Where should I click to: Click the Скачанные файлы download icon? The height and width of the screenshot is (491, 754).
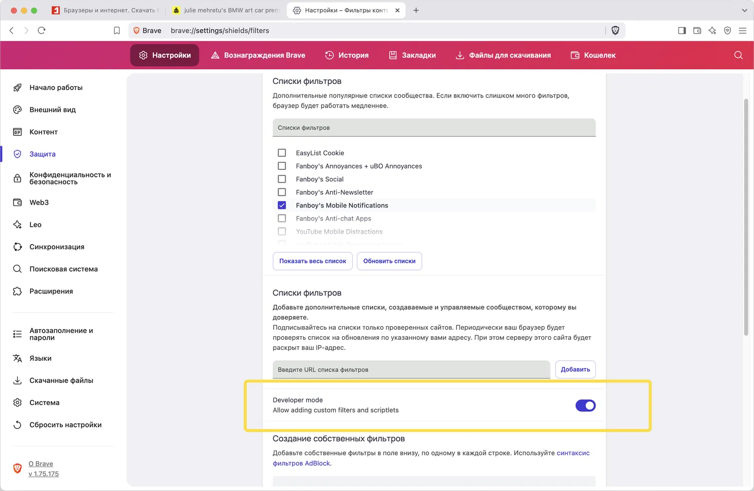(18, 380)
